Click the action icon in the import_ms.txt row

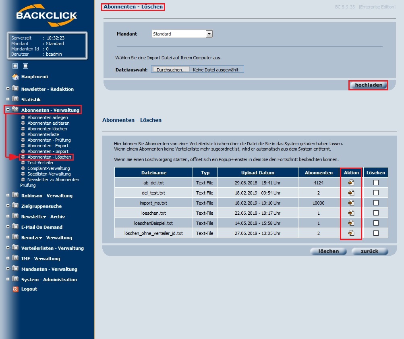point(351,203)
